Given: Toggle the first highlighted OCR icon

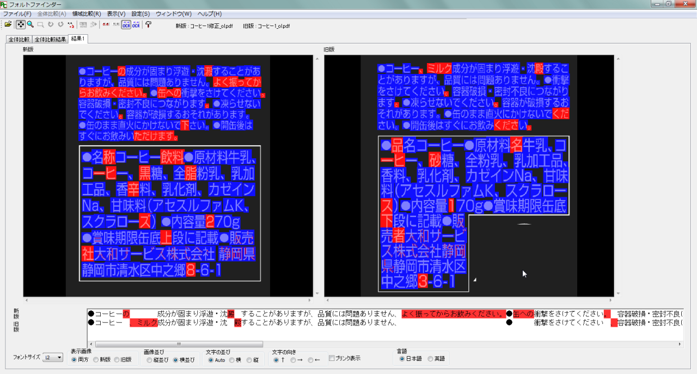Looking at the screenshot, I should [x=126, y=24].
